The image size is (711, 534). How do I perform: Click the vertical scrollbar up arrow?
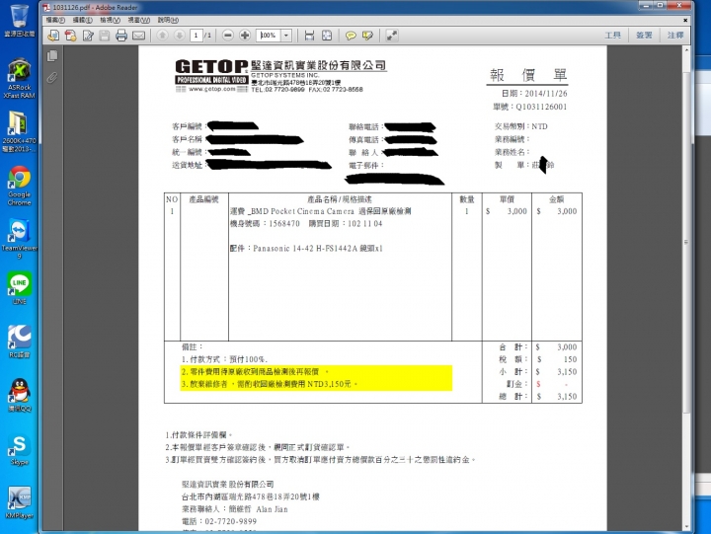point(687,50)
